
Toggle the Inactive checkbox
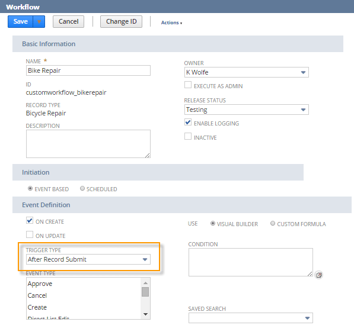tap(188, 136)
